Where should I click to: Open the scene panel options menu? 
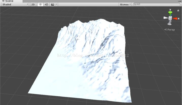(x=180, y=1)
